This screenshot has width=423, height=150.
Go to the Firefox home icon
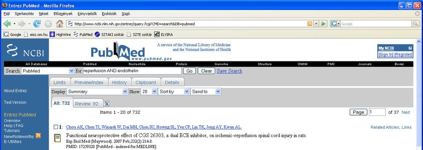(59, 24)
